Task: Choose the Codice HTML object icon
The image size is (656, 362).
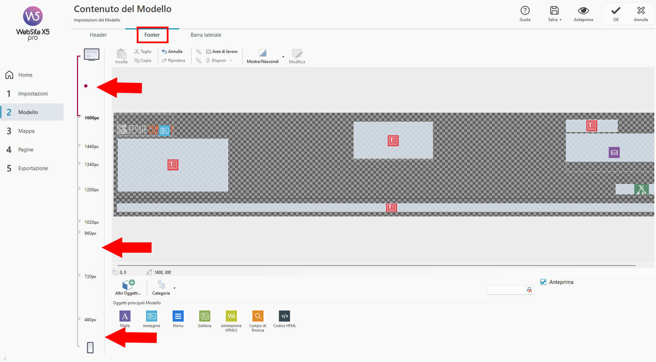Action: click(x=284, y=316)
